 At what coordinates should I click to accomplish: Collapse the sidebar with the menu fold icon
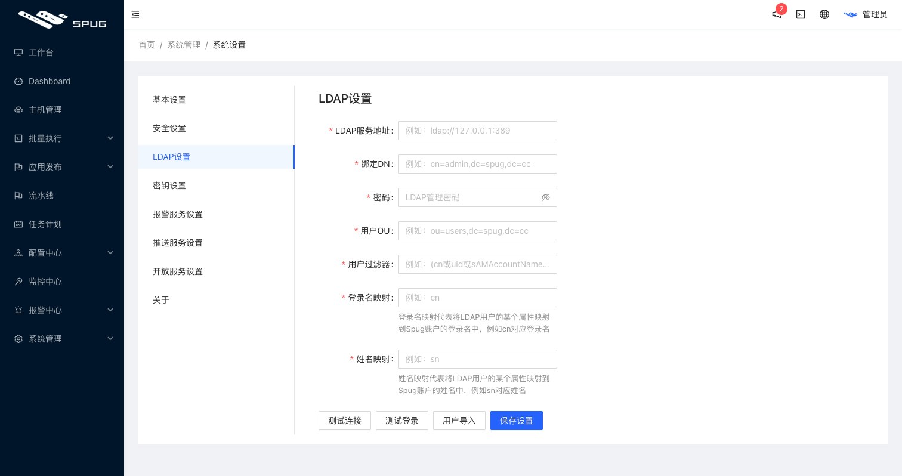pos(135,14)
